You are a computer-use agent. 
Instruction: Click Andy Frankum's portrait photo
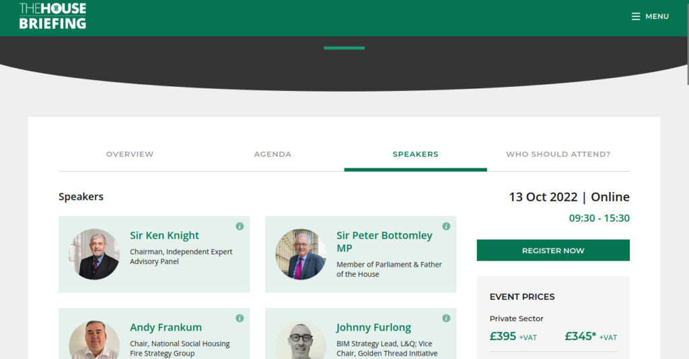(94, 339)
